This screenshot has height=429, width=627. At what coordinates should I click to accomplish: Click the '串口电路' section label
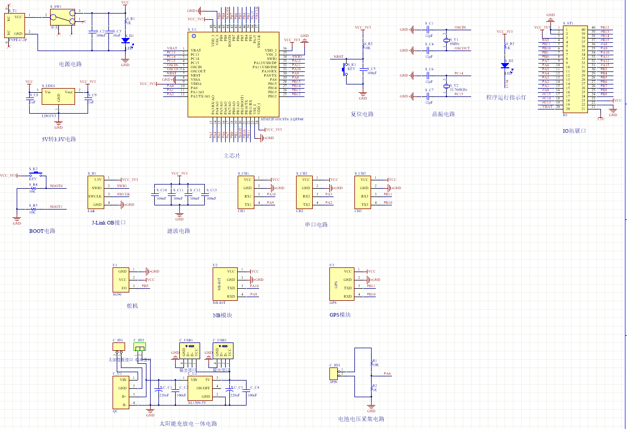click(x=316, y=225)
